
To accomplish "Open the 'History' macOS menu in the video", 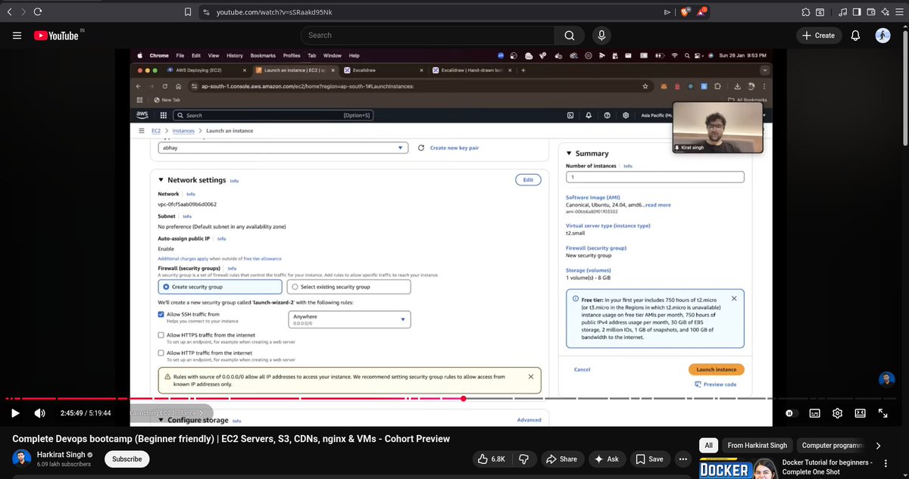I will point(235,55).
